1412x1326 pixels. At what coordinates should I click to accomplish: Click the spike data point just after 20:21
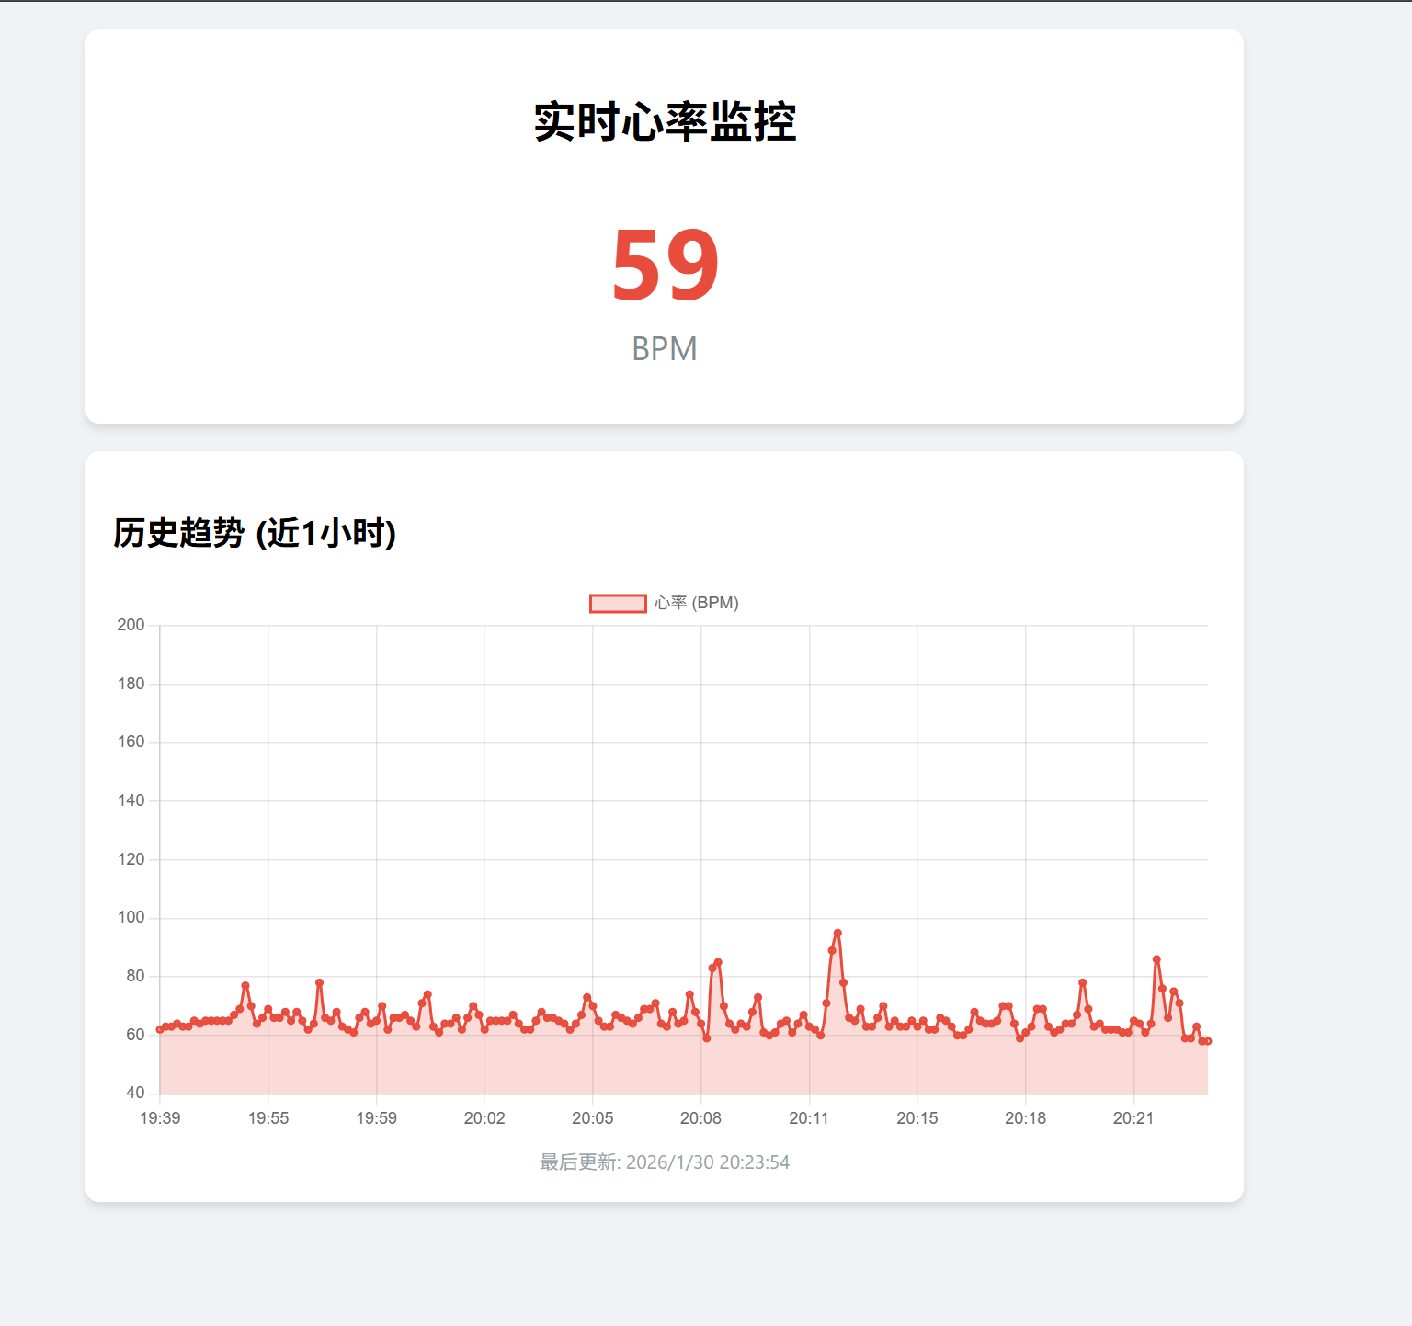pos(1156,959)
